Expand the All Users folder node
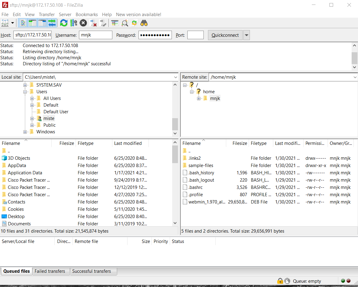Viewport: 358px width, 287px height. (x=32, y=98)
